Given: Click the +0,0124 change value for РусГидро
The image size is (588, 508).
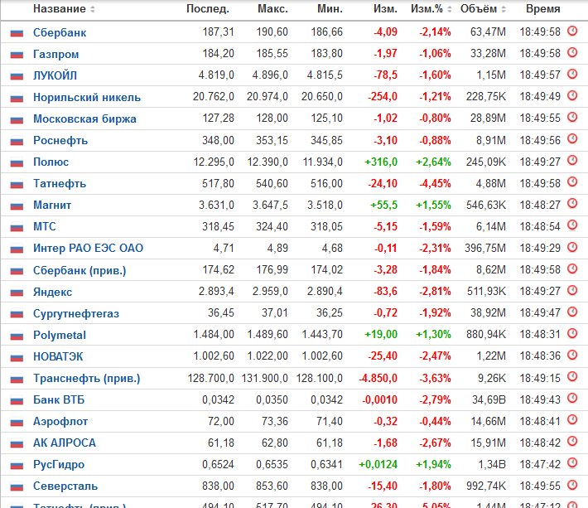Looking at the screenshot, I should coord(378,465).
